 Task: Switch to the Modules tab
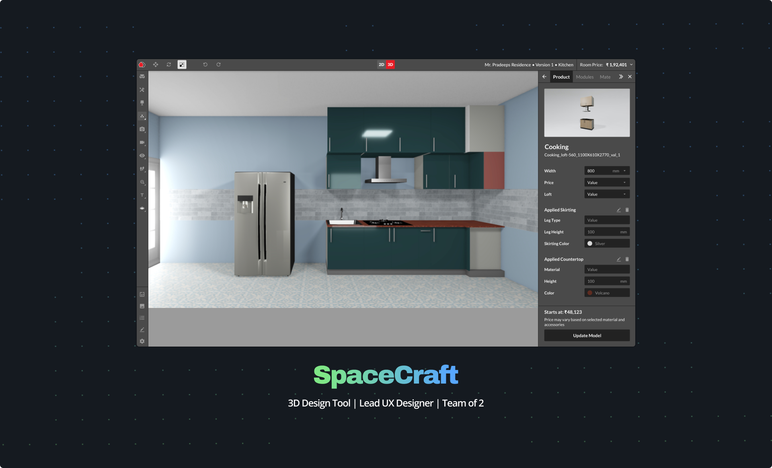tap(585, 77)
